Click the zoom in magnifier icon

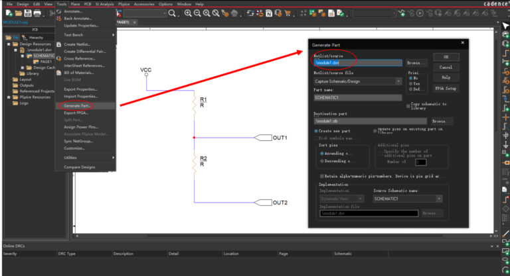coord(188,13)
